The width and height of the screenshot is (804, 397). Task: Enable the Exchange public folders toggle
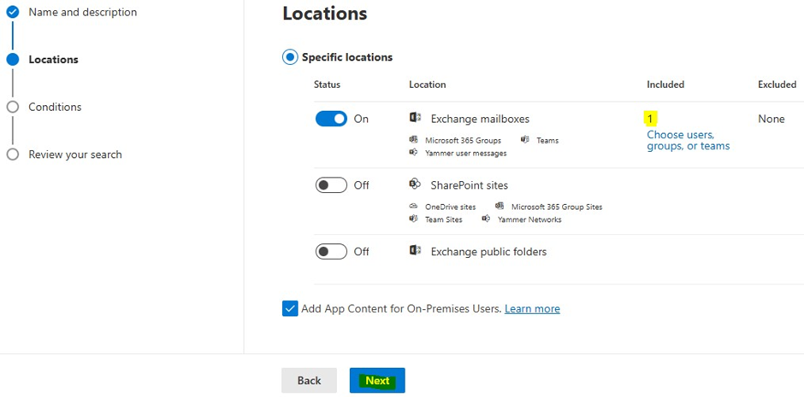(x=331, y=252)
